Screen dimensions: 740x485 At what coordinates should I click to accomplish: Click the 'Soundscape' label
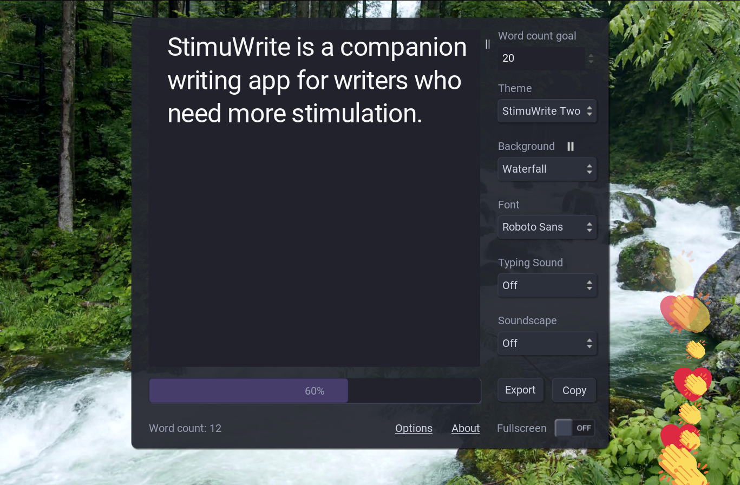pos(527,320)
